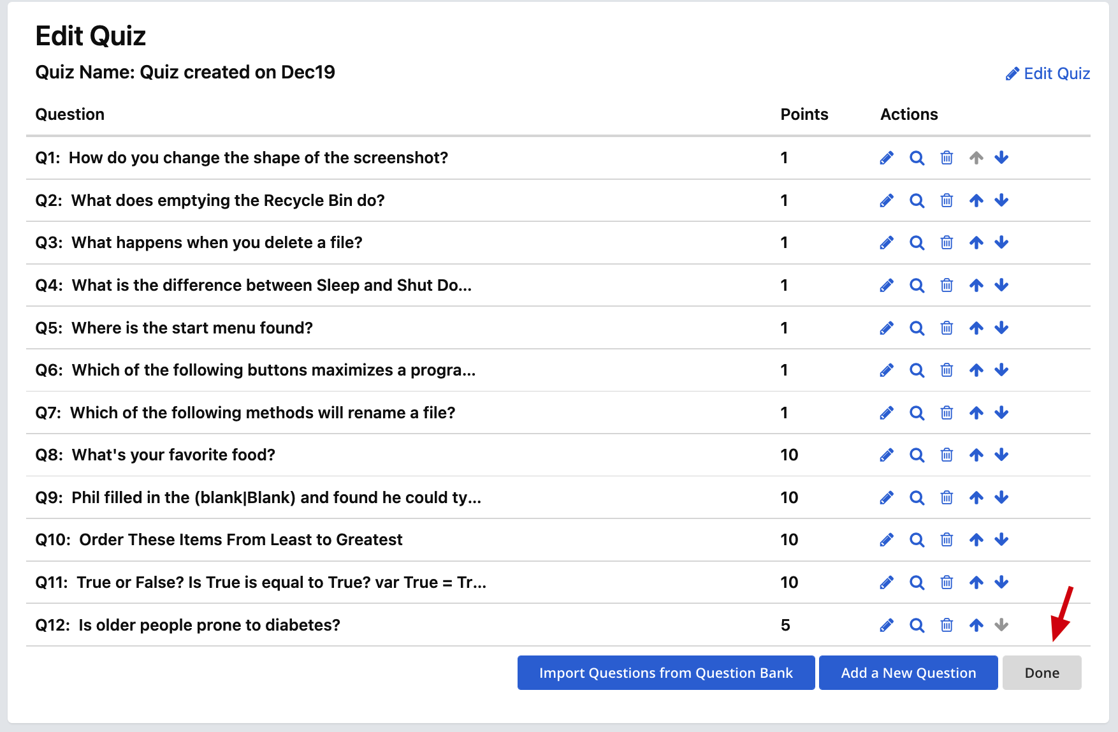
Task: Edit Q12 diabetes question pencil icon
Action: click(887, 625)
